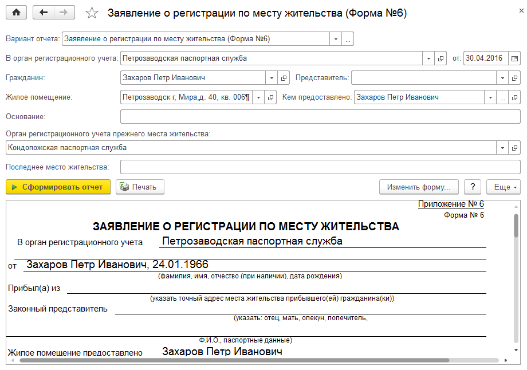Navigate back with the left arrow
This screenshot has width=527, height=370.
44,13
